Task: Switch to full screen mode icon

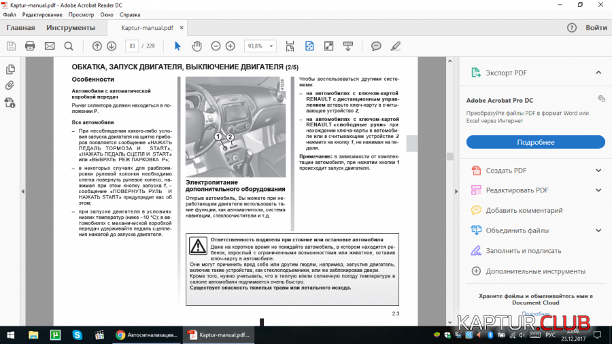Action: (x=328, y=46)
